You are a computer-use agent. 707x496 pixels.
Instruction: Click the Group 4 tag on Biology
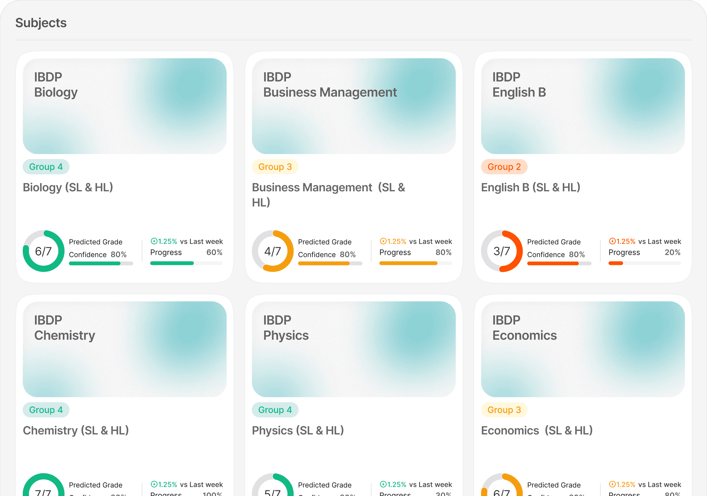(x=46, y=167)
